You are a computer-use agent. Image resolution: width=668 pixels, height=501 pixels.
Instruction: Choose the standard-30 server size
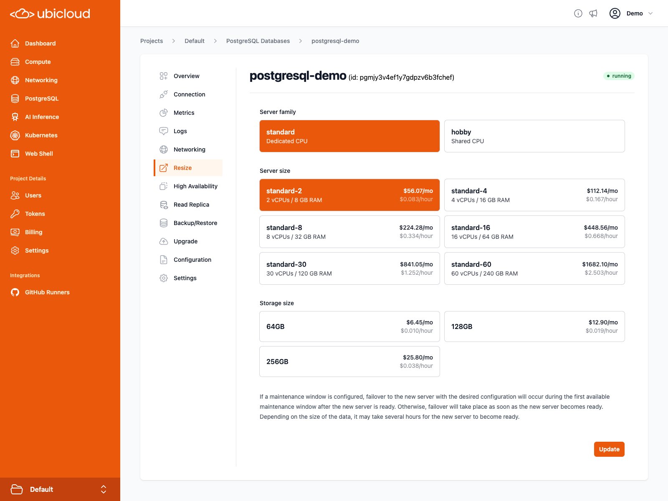pyautogui.click(x=349, y=268)
